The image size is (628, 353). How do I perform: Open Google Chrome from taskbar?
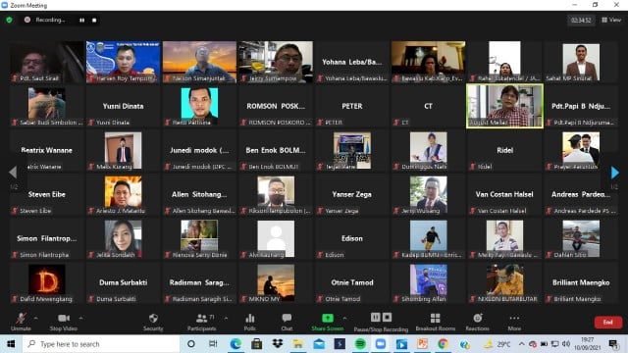(443, 344)
